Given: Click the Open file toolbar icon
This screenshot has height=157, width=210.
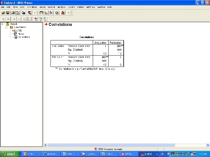Looking at the screenshot, I should pyautogui.click(x=3, y=13).
